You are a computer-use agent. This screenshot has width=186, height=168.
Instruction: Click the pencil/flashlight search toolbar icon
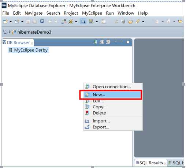coord(137,22)
